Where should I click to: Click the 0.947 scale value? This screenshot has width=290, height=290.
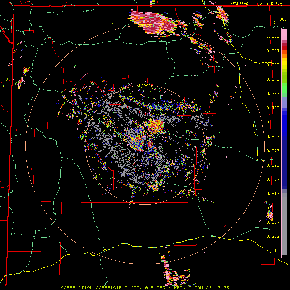click(273, 51)
